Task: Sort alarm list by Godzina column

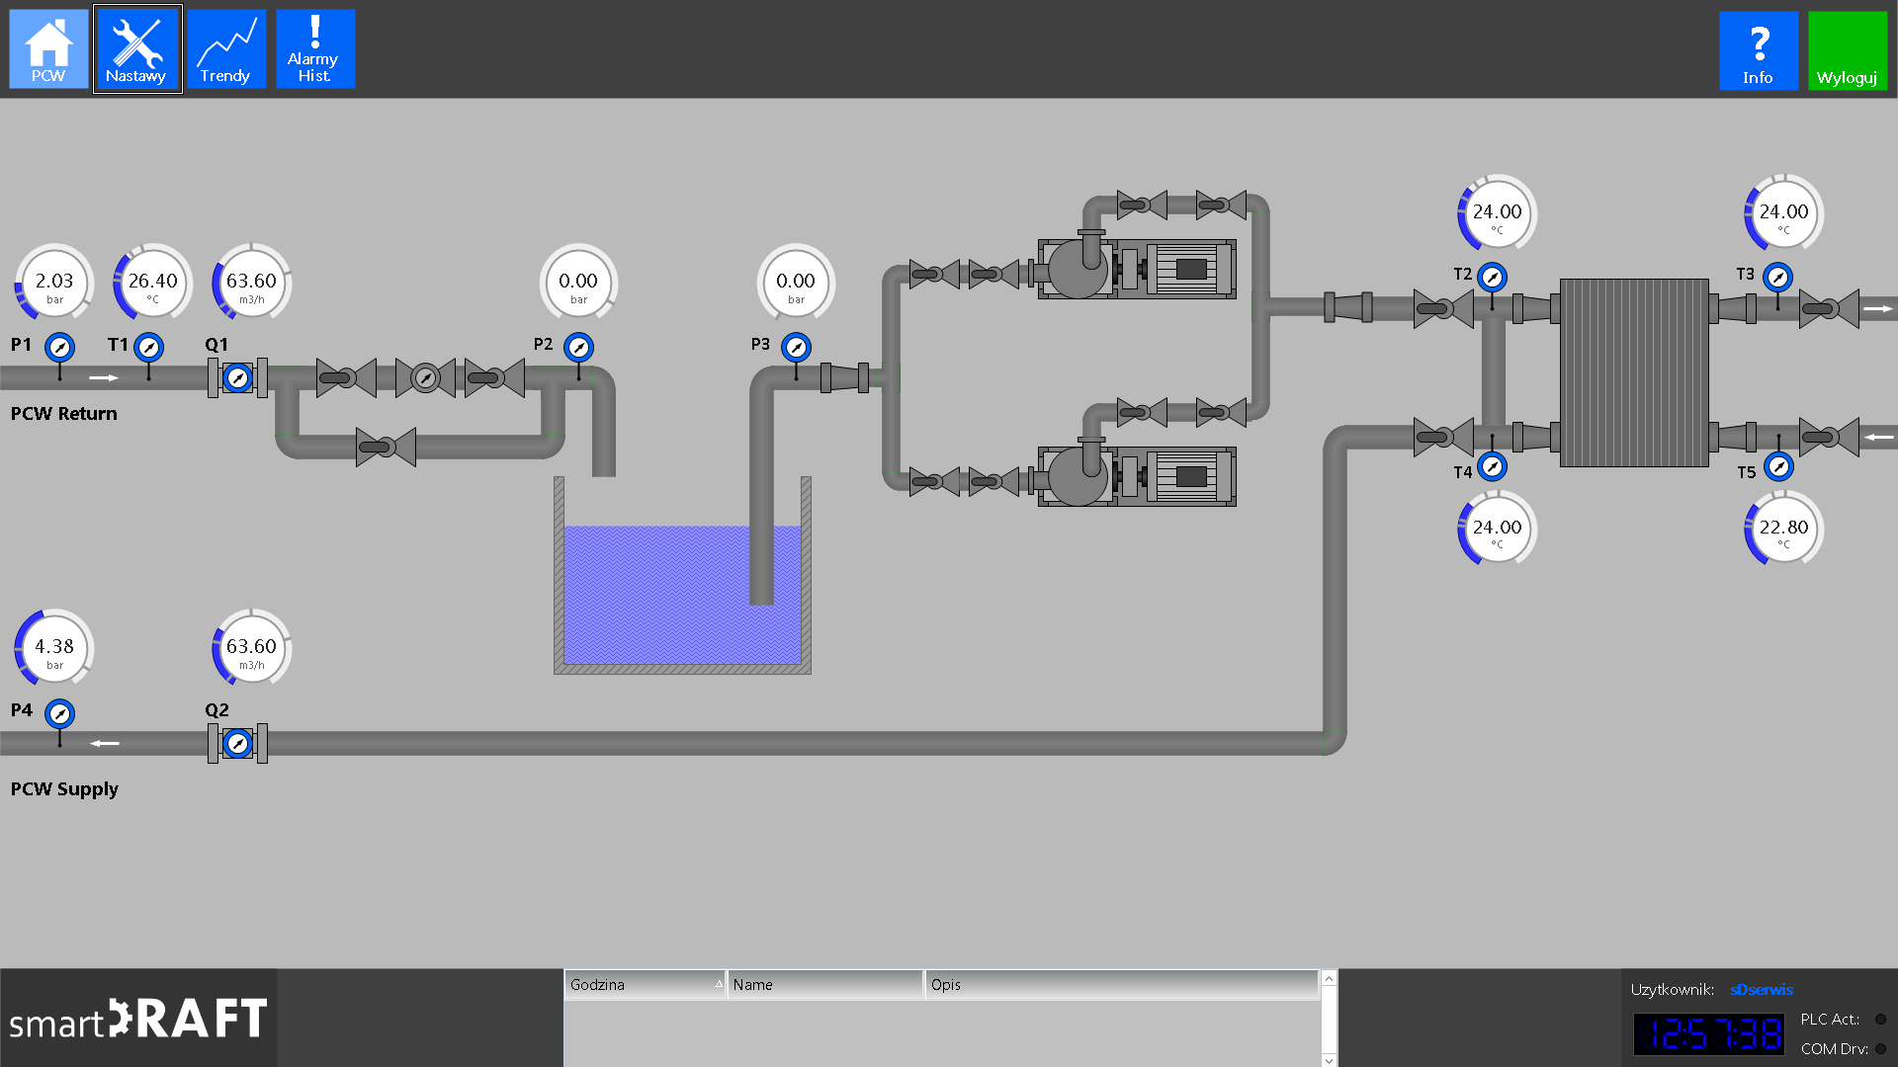Action: (x=645, y=985)
